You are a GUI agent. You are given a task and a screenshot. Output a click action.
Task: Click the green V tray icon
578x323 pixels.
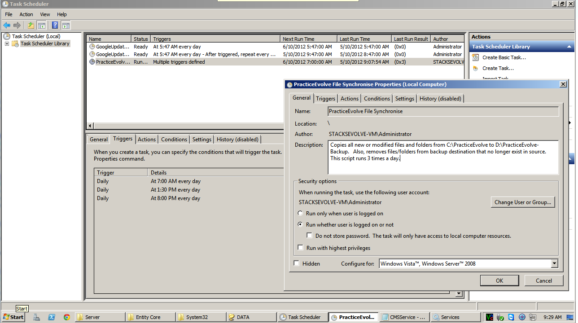[x=490, y=317]
